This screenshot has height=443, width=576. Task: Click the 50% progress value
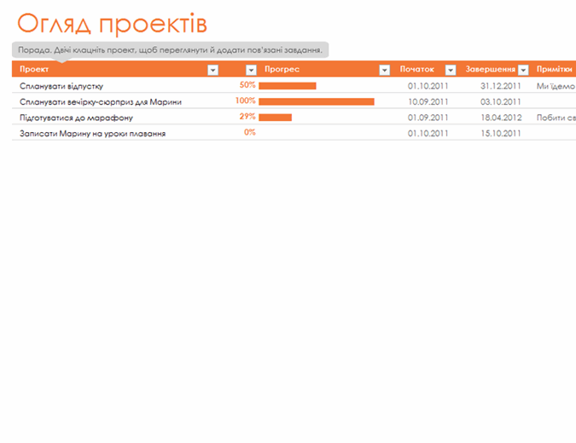[x=247, y=85]
